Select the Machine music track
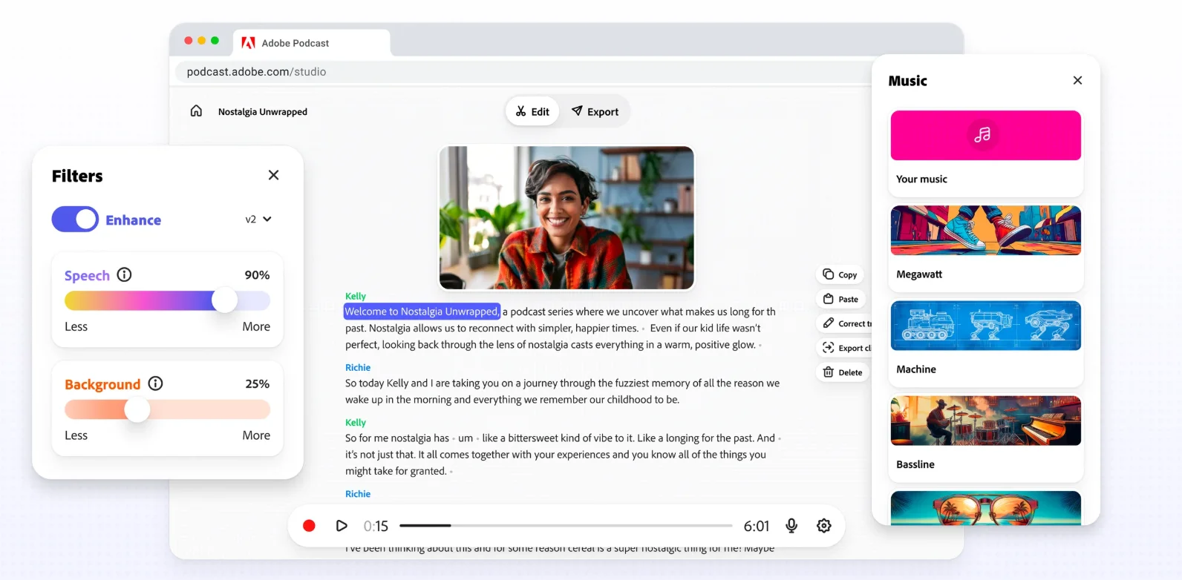This screenshot has height=580, width=1182. click(986, 343)
